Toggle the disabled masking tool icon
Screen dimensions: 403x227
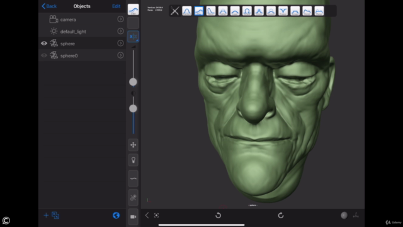(133, 197)
